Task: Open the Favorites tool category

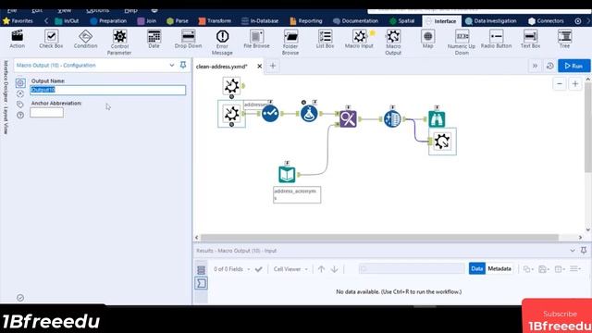Action: (x=18, y=20)
